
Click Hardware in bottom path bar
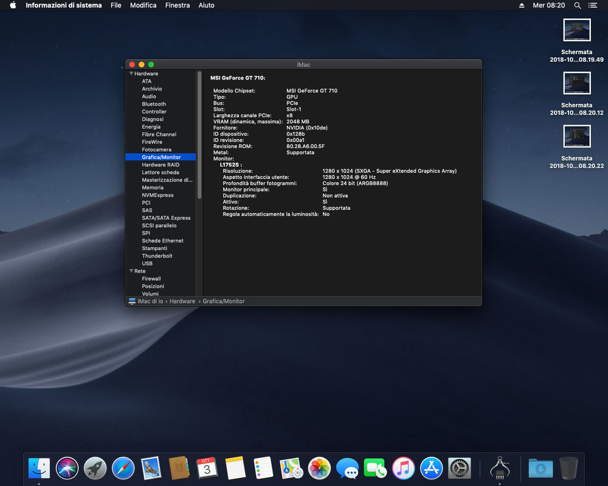click(x=182, y=301)
